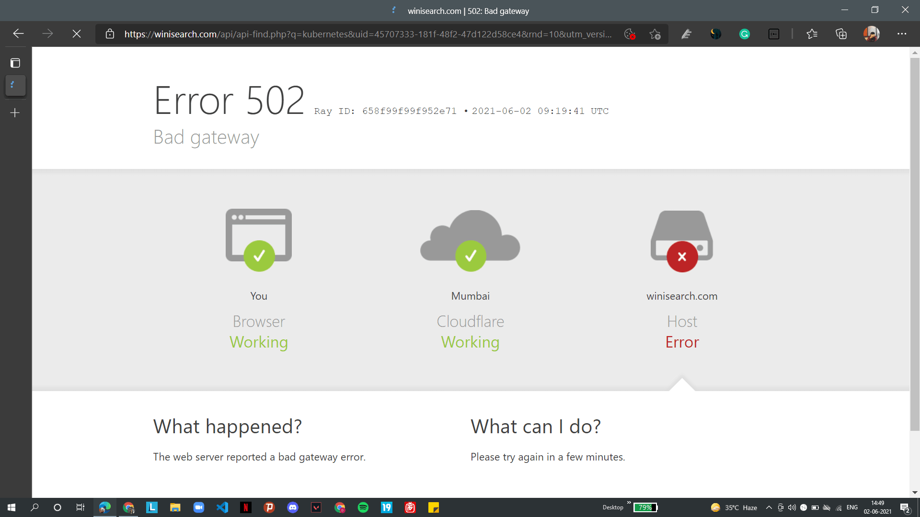Stop loading the page
Screen dimensions: 920x517
(x=77, y=34)
